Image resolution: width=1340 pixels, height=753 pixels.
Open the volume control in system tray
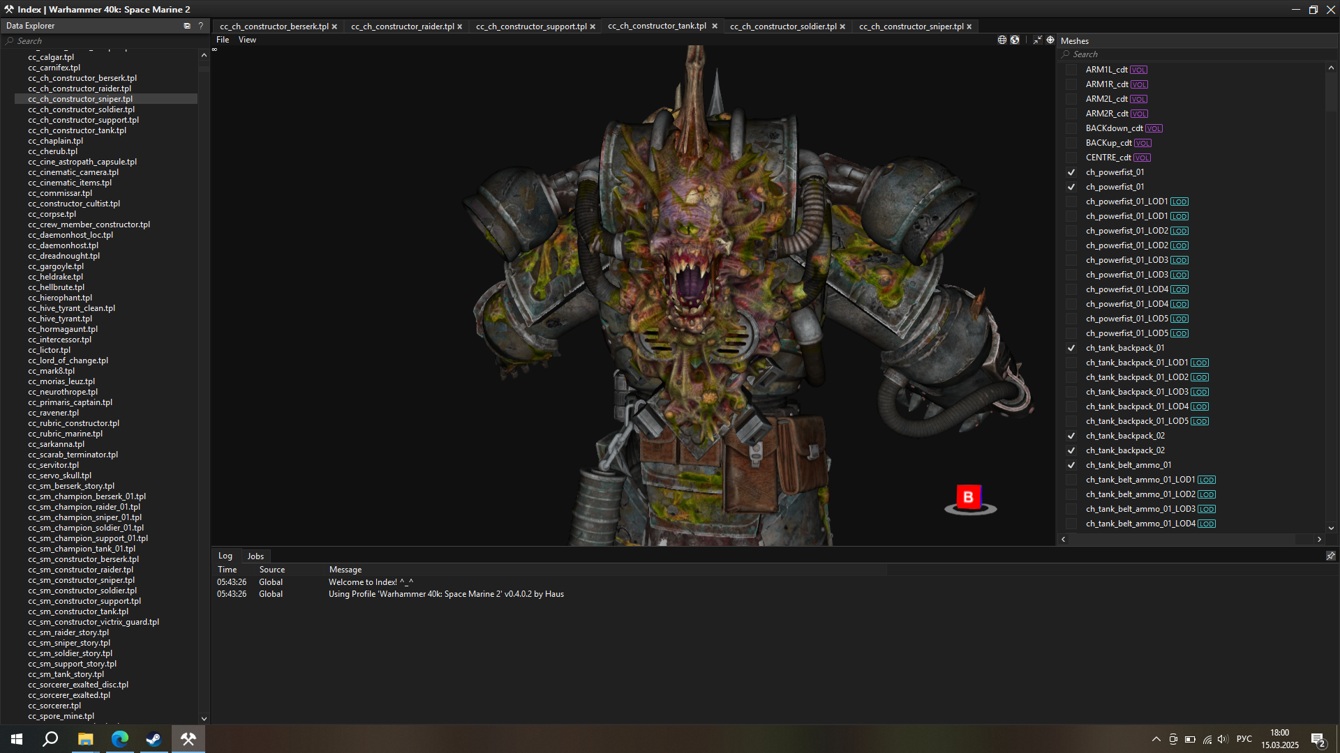tap(1223, 739)
